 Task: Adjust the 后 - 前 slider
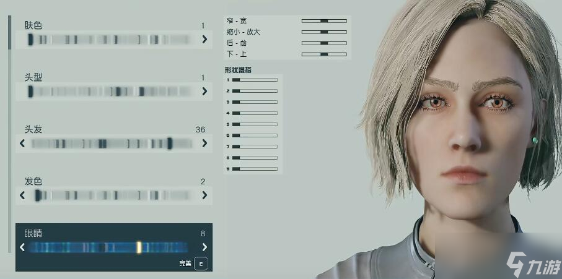(x=324, y=43)
